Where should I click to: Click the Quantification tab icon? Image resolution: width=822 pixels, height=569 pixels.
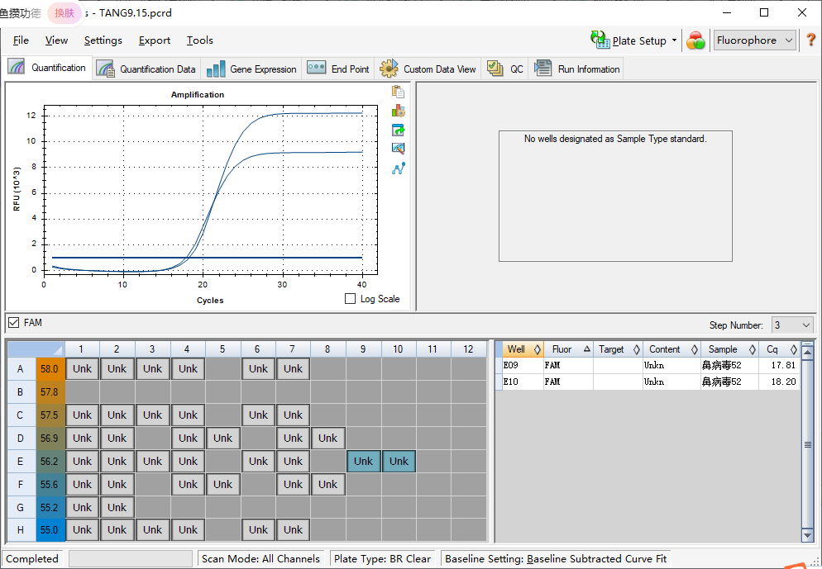[17, 67]
